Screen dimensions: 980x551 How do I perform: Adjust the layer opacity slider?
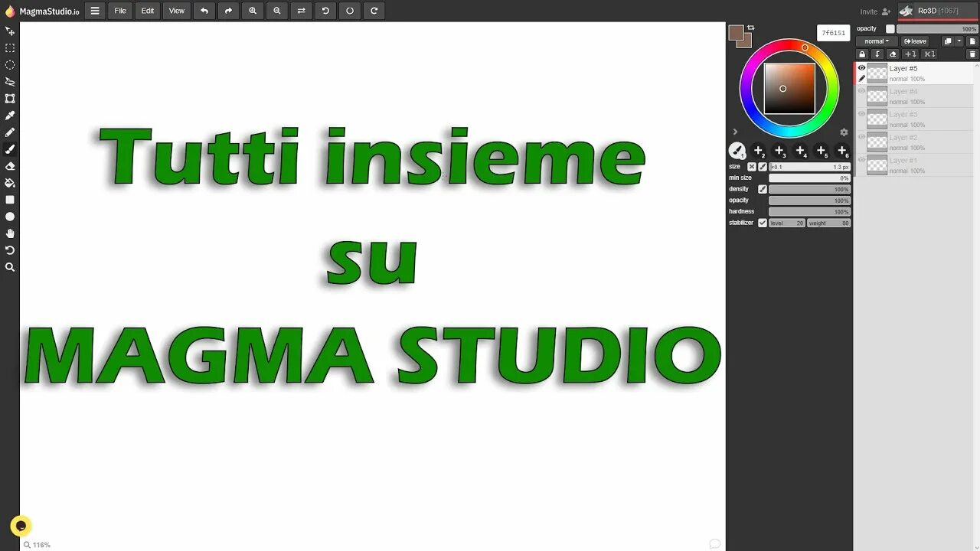click(937, 29)
